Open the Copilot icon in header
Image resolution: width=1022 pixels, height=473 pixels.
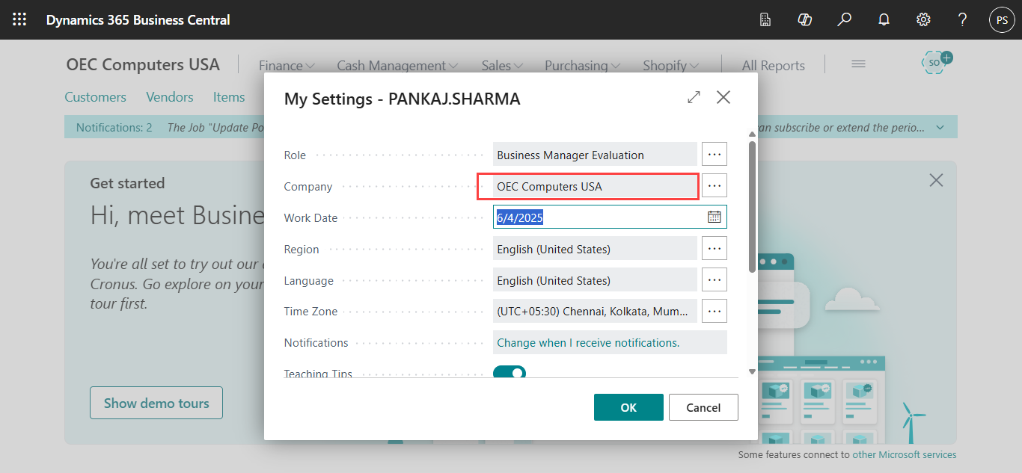(x=805, y=19)
